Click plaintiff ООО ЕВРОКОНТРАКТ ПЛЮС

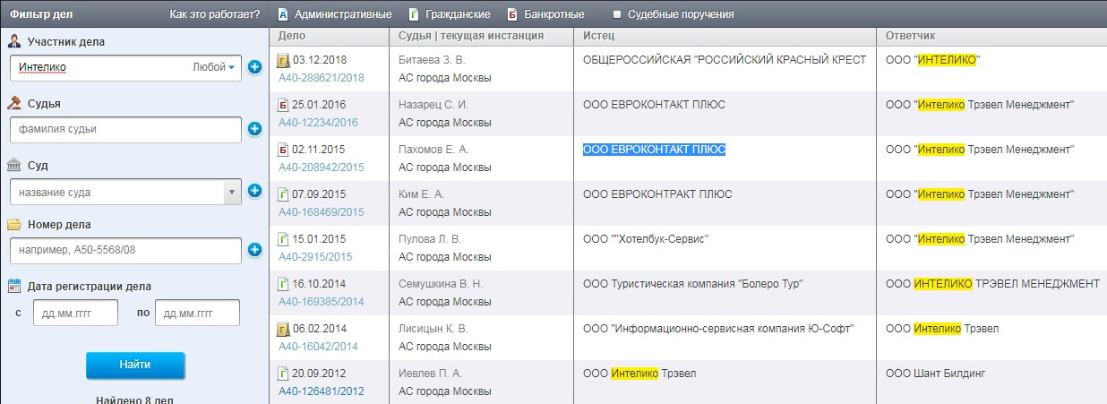click(x=657, y=194)
